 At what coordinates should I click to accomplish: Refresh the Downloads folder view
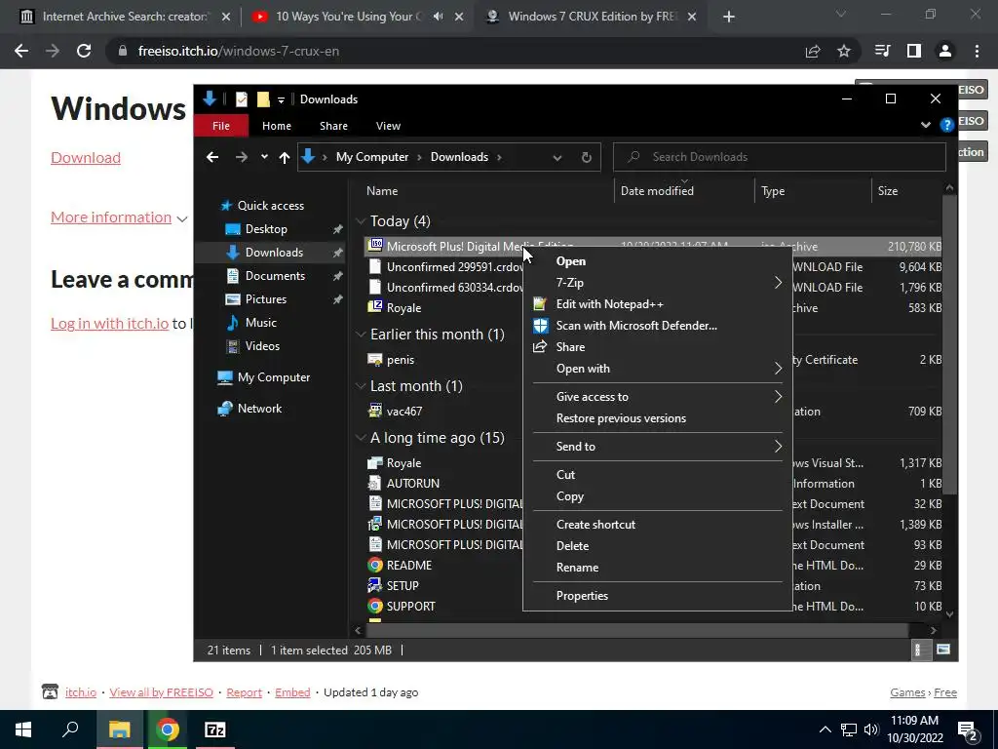click(x=586, y=157)
